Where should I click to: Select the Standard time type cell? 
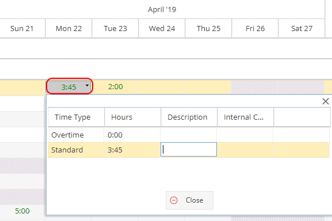tap(76, 150)
